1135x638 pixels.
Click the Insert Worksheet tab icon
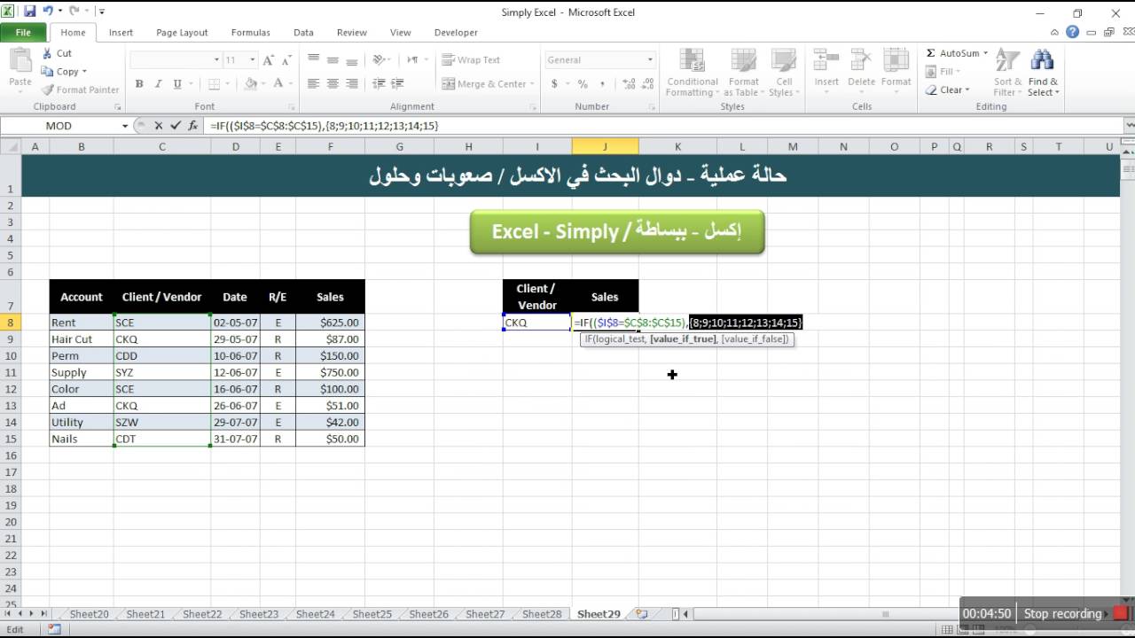coord(642,613)
